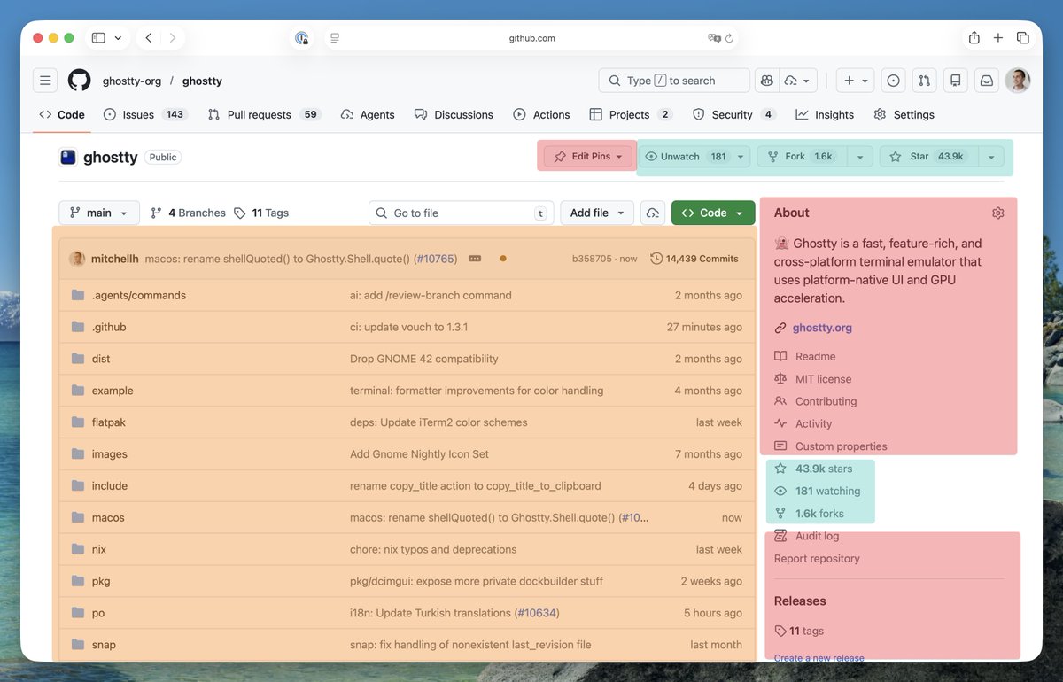This screenshot has height=682, width=1063.
Task: Open the Create new plus dropdown
Action: (855, 81)
